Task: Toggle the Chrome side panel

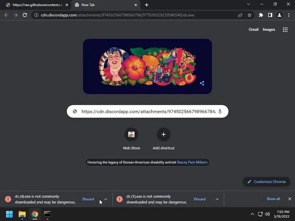Action: tap(270, 15)
